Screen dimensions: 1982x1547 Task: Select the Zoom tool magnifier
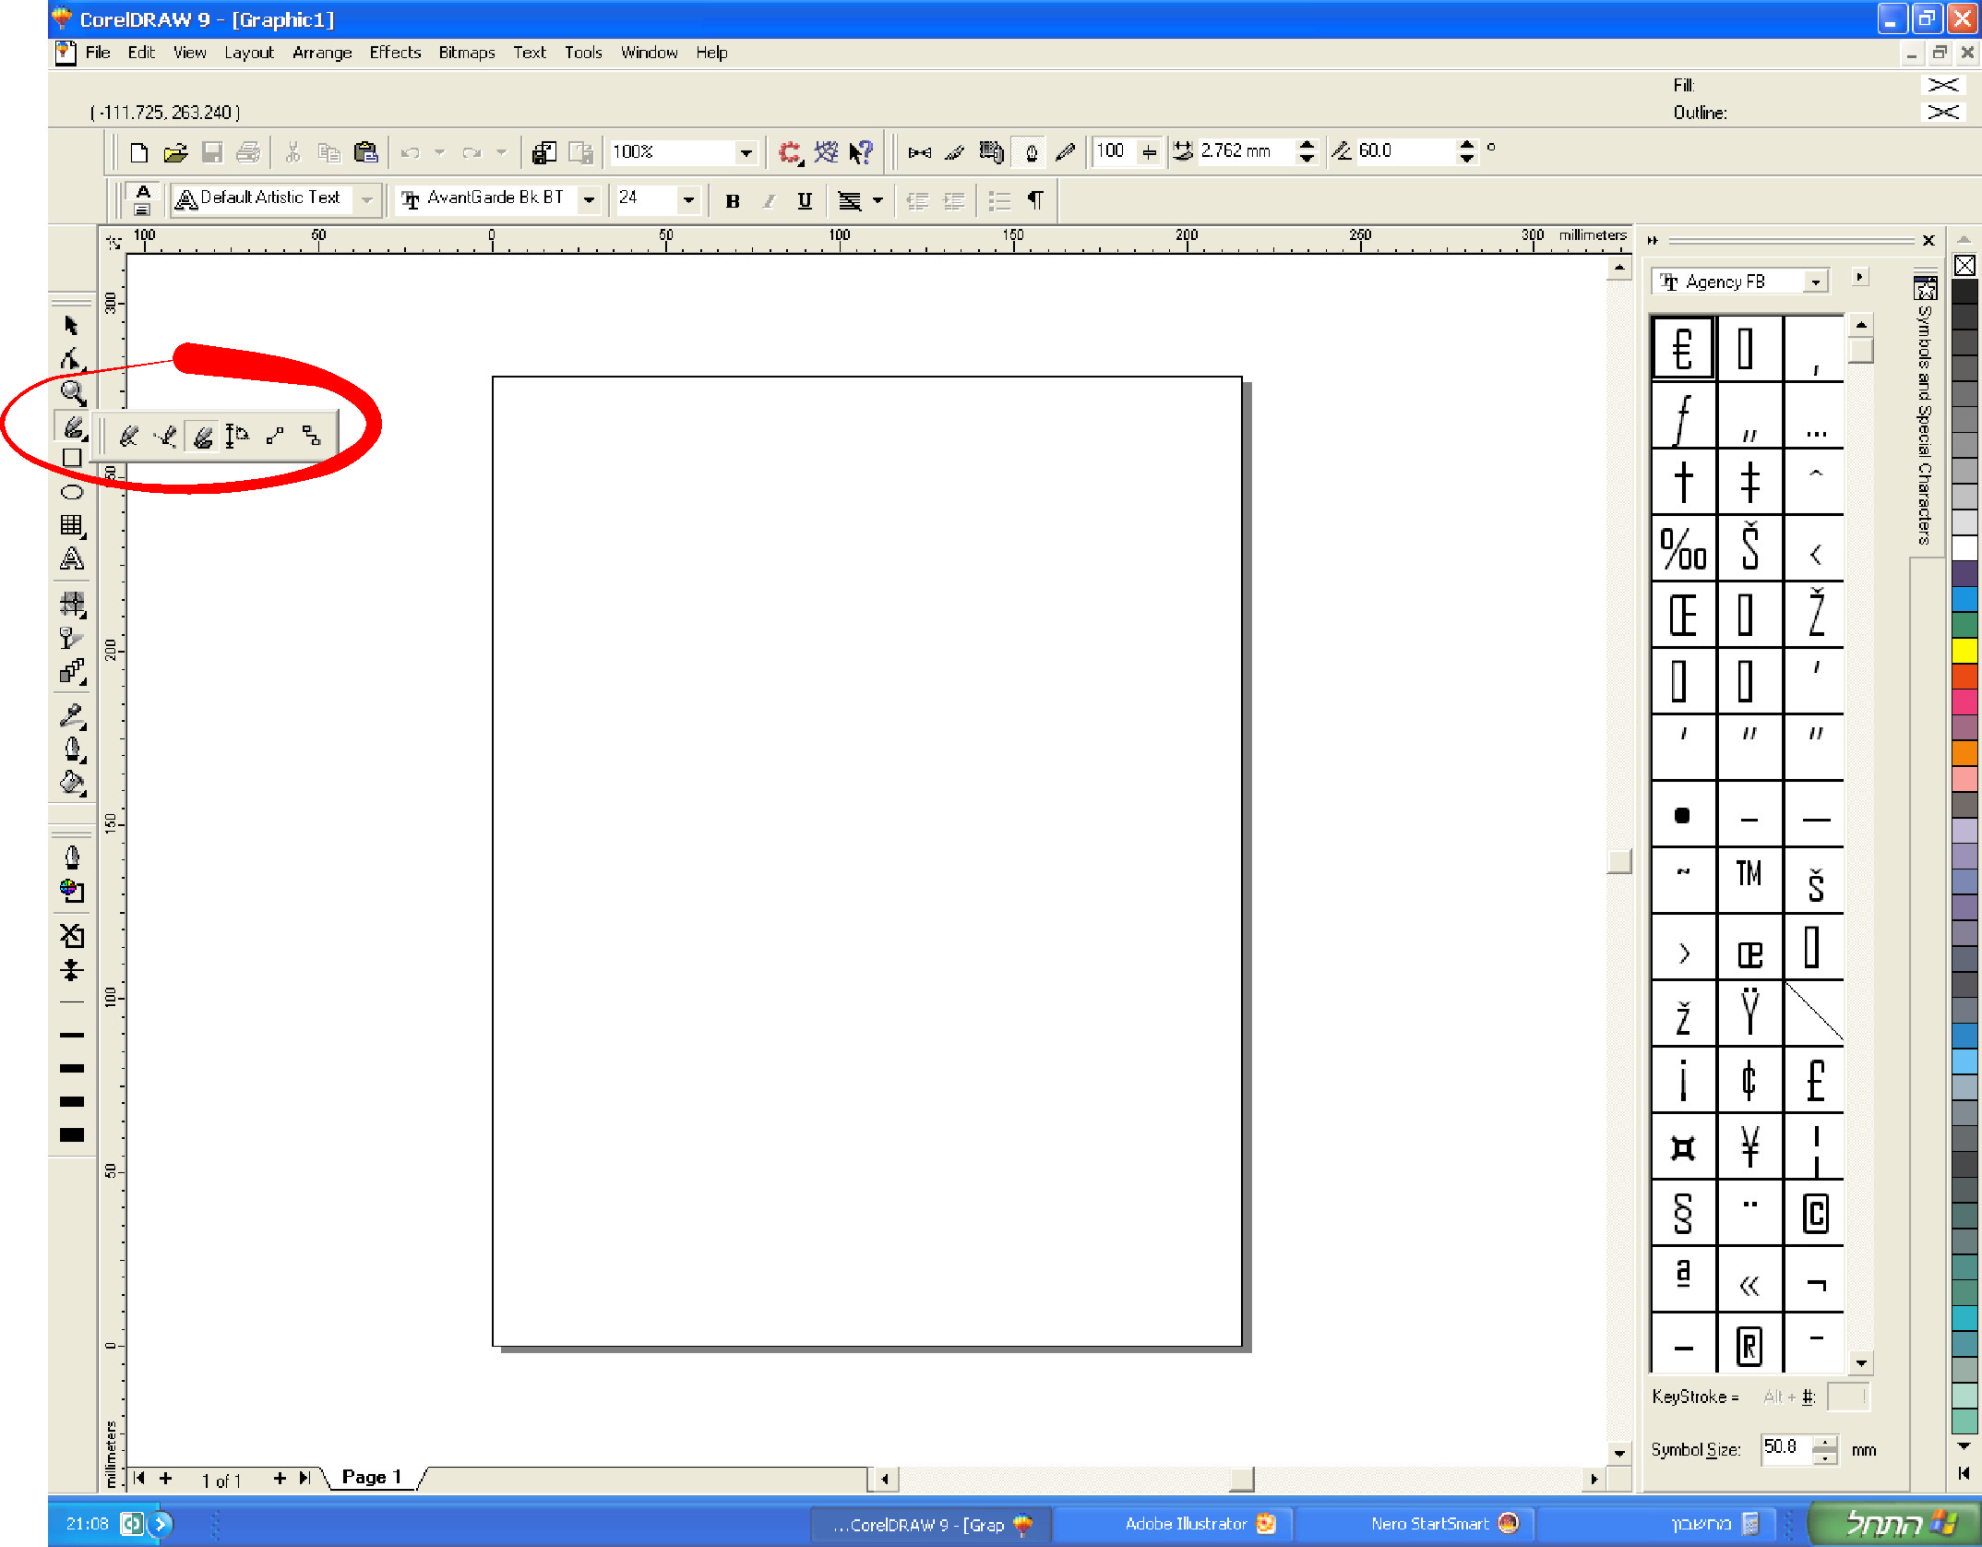72,392
